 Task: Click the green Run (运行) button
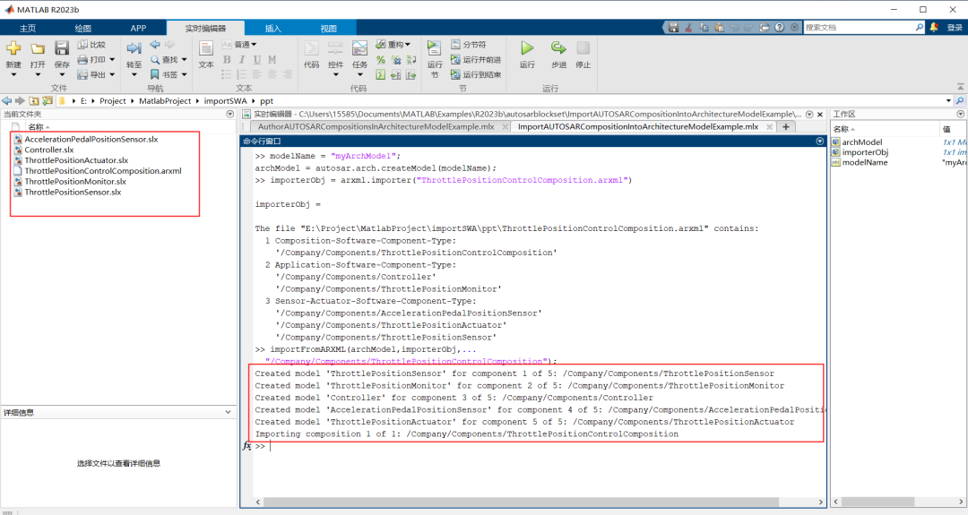coord(527,49)
